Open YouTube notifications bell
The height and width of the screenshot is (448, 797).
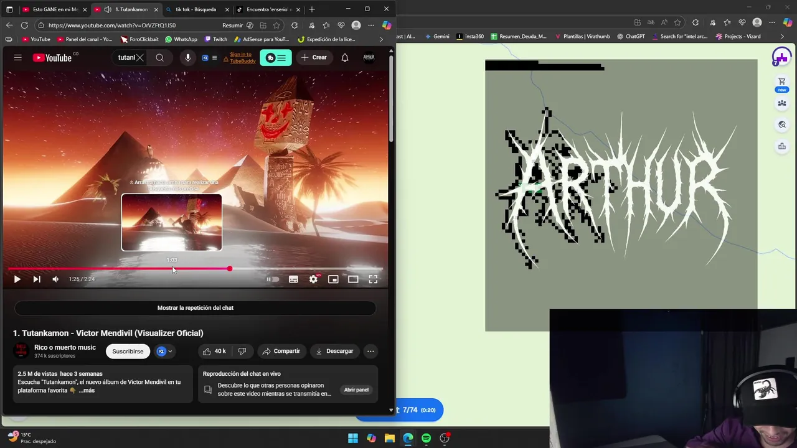click(345, 57)
